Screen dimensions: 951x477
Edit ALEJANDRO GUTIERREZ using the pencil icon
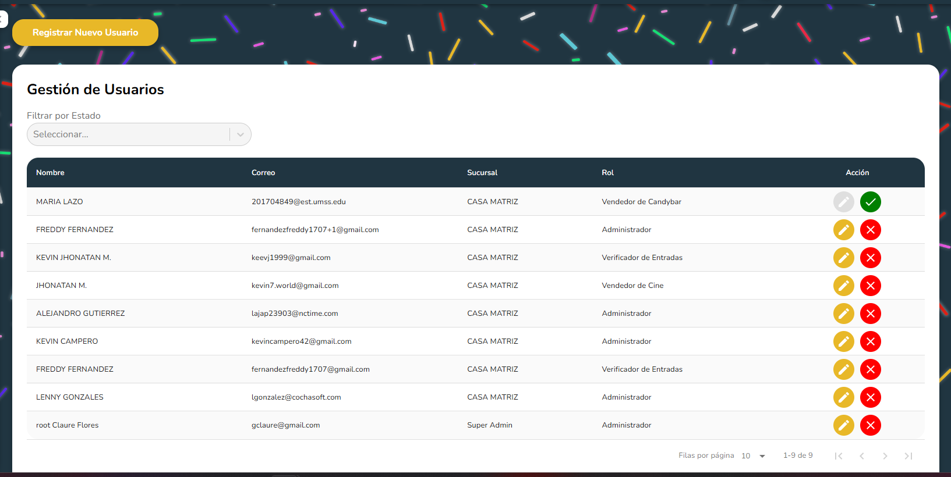click(x=843, y=314)
